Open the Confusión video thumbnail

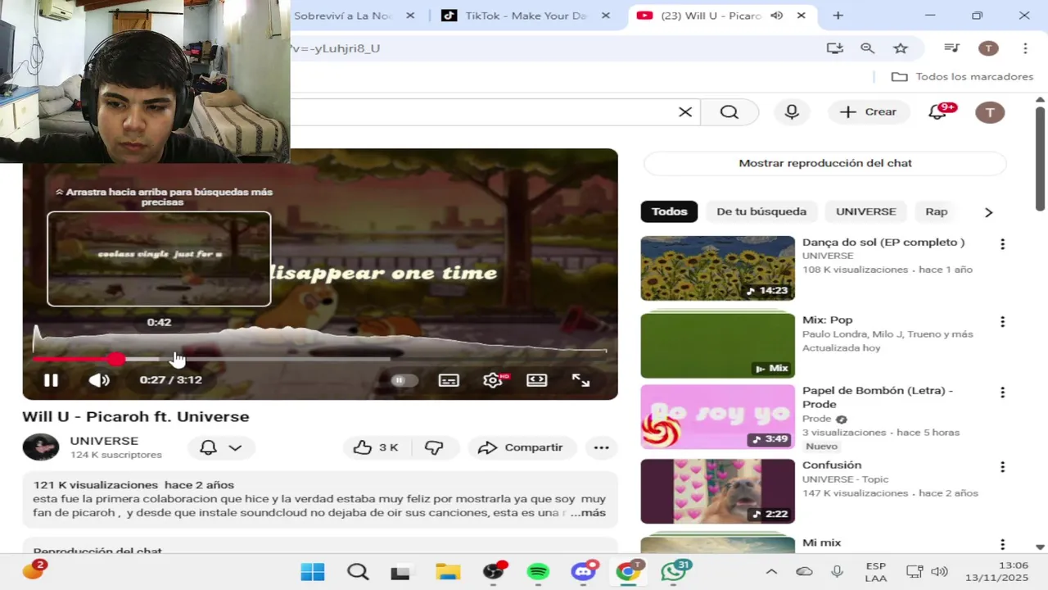pos(717,491)
